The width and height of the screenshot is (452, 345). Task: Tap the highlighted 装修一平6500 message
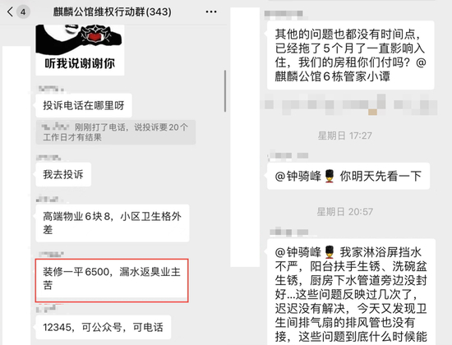click(112, 280)
